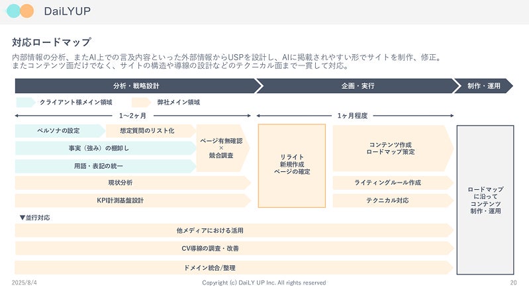Select the 想定質問のリスト化 block
Viewport: 529px width, 295px height.
151,131
